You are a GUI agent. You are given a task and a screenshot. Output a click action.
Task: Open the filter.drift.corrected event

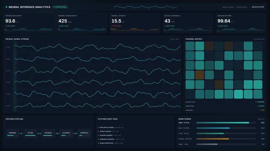point(110,128)
